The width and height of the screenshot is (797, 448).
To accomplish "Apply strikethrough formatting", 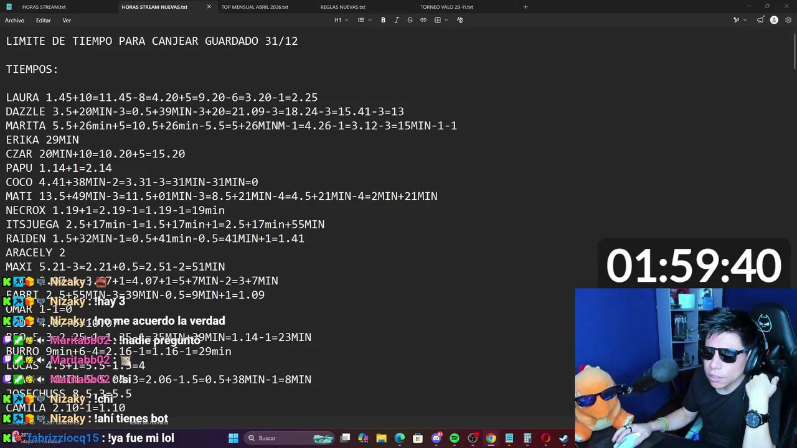I will point(410,20).
